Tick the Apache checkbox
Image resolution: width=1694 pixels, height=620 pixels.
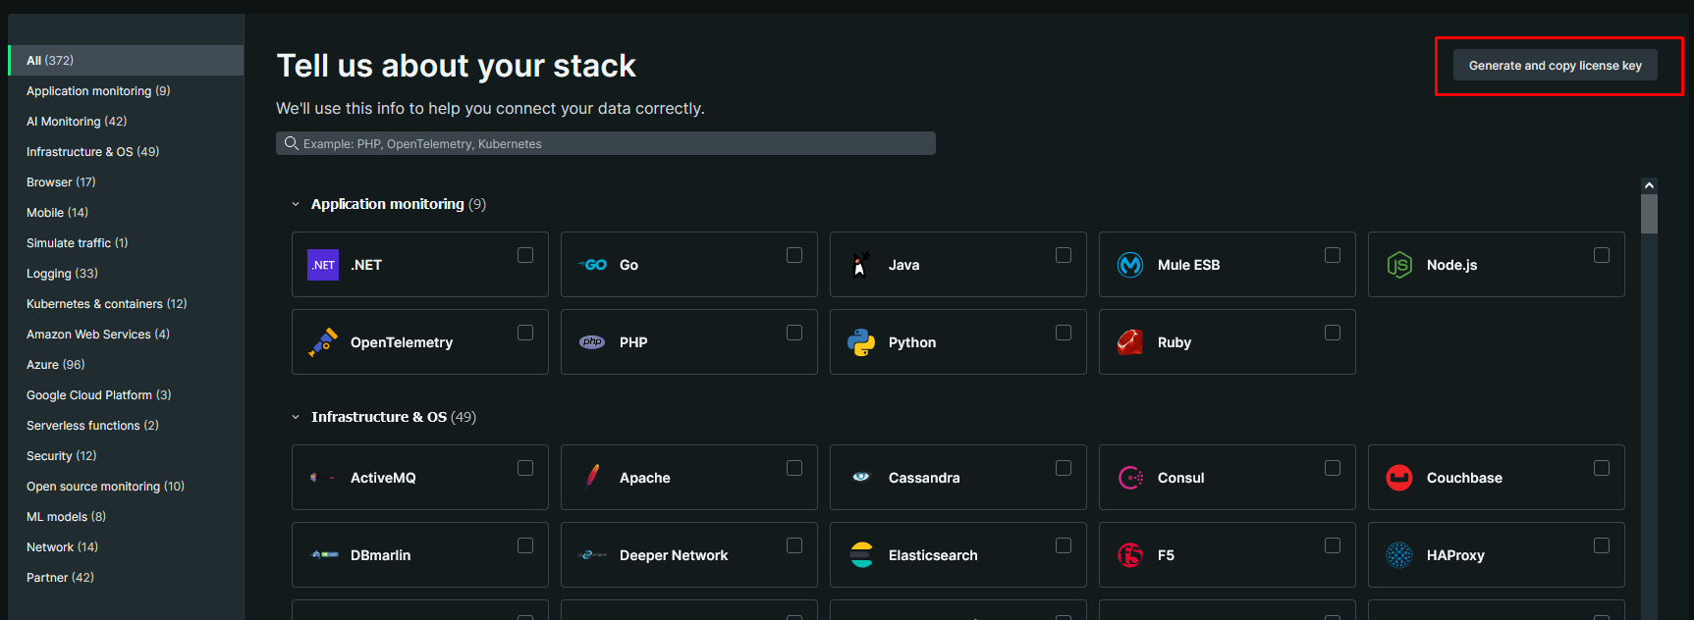pos(794,468)
